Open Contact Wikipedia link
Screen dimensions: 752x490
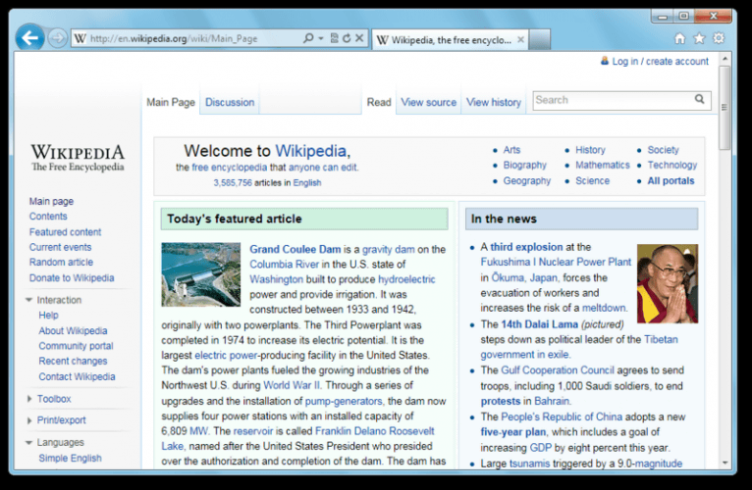point(77,376)
